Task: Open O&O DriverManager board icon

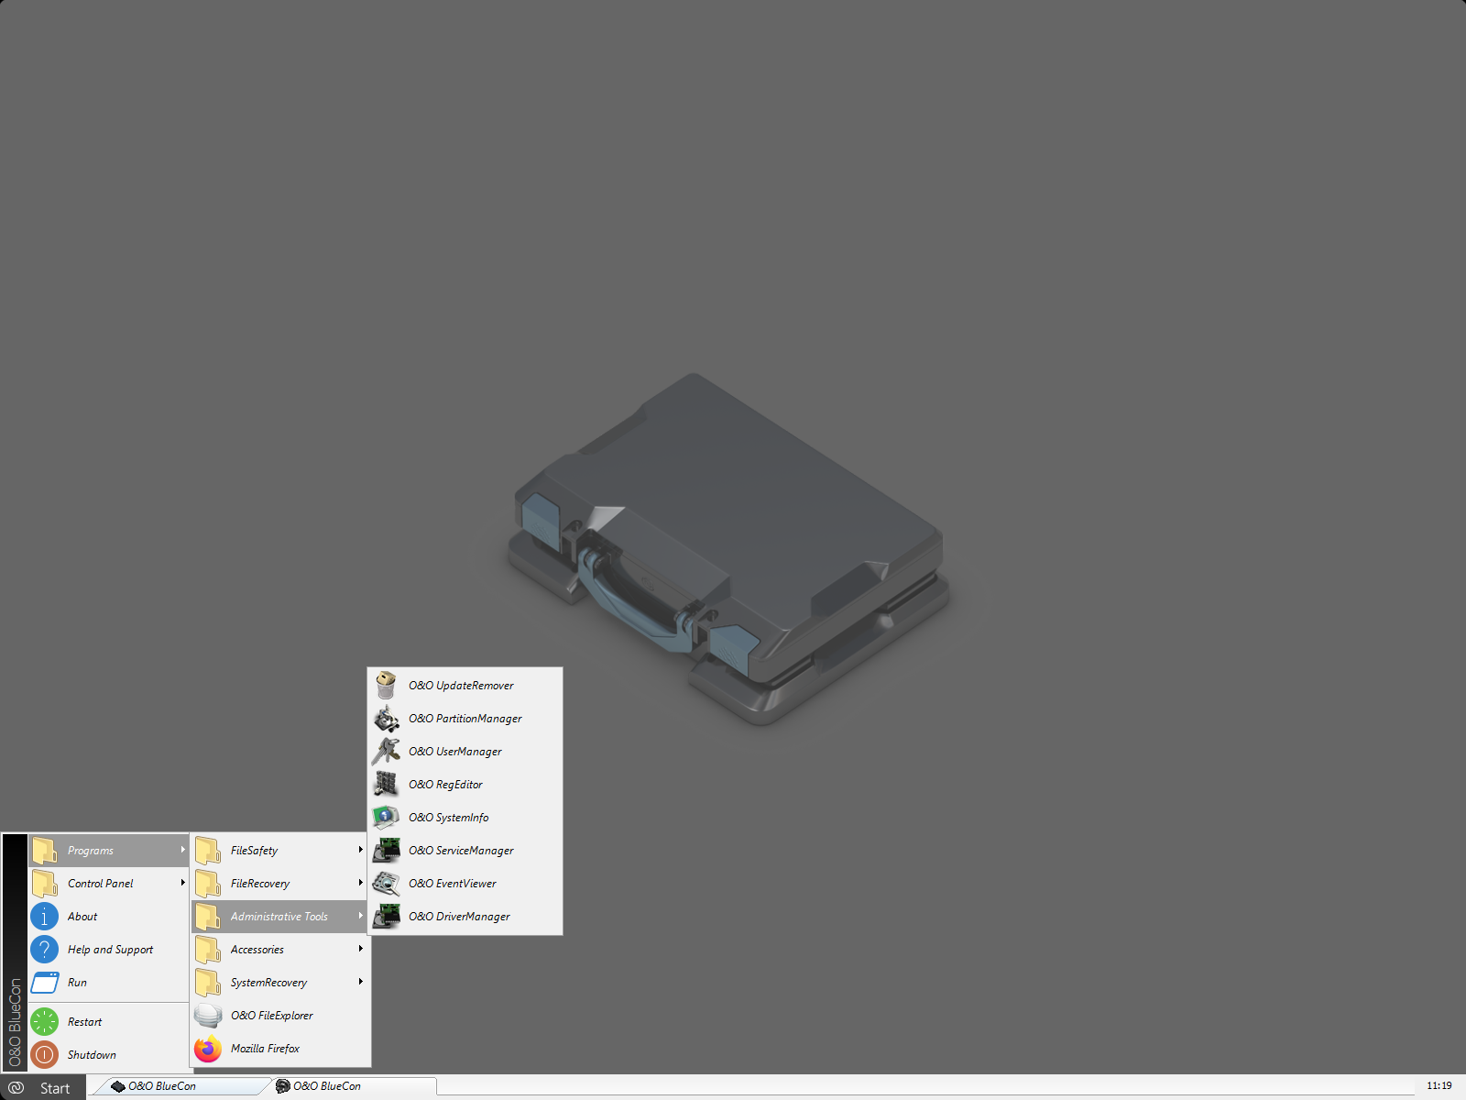Action: click(386, 916)
